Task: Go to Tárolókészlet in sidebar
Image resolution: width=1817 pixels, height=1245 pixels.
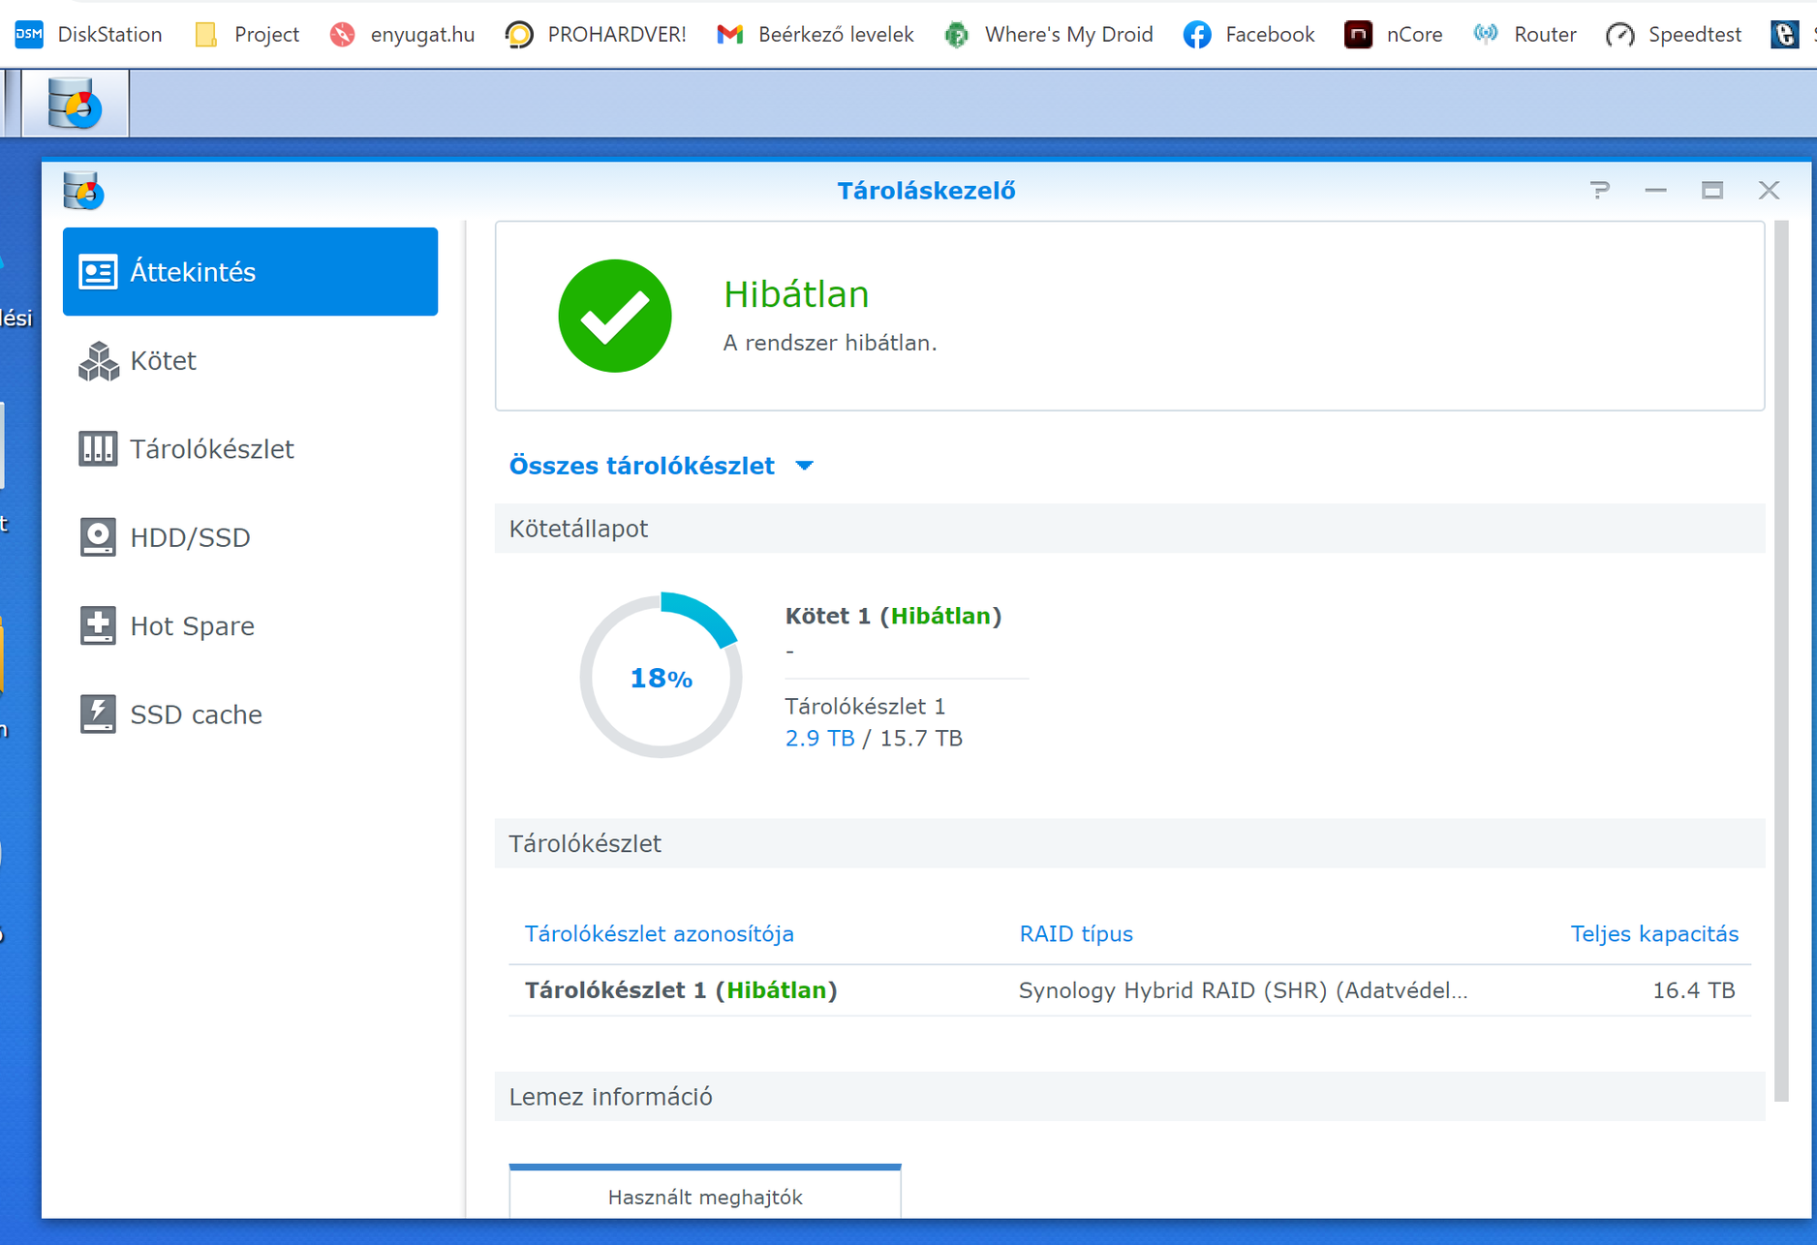Action: click(250, 449)
